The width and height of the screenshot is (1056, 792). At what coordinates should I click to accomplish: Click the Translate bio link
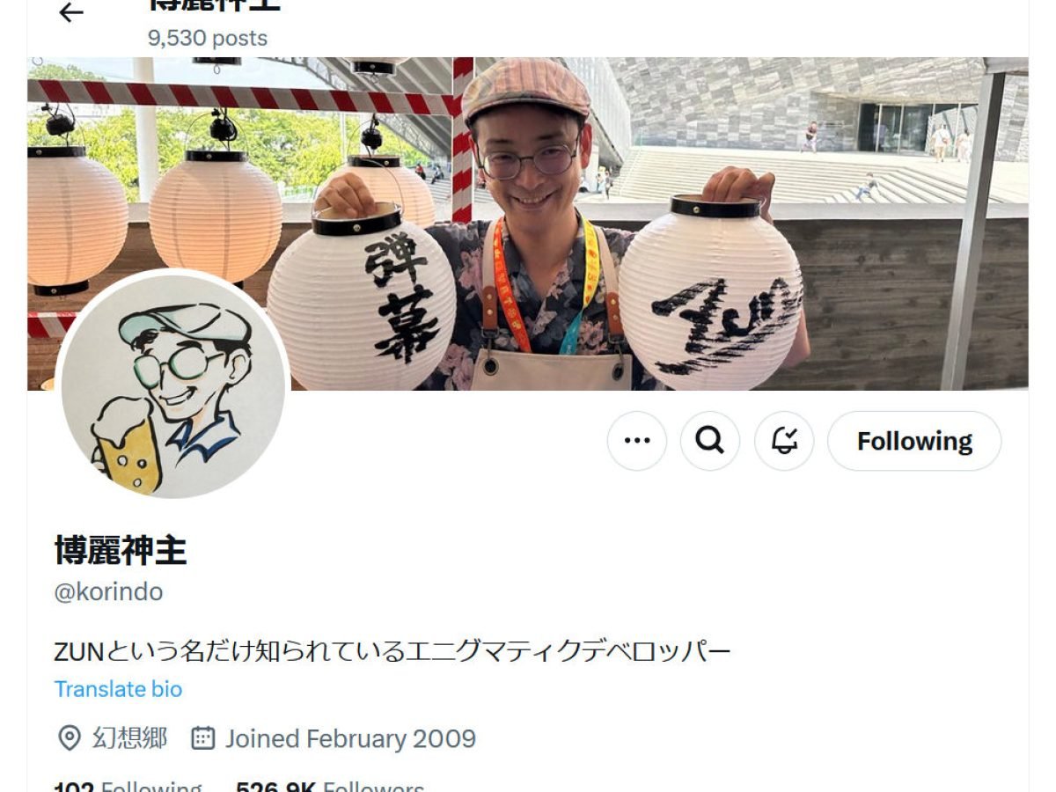point(118,689)
